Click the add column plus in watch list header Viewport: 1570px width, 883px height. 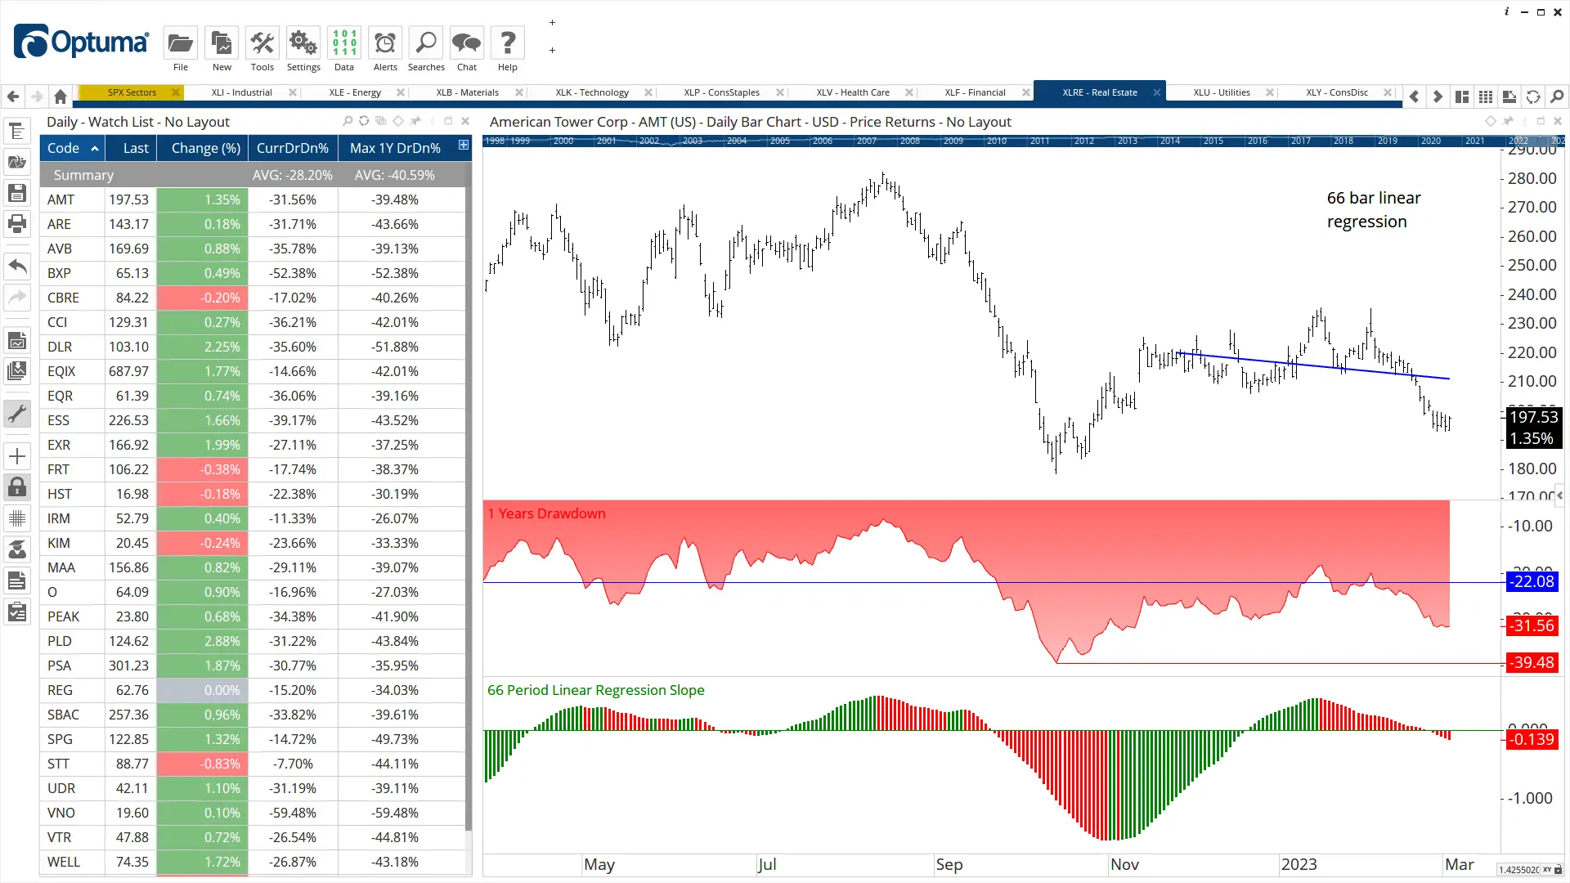pos(464,145)
